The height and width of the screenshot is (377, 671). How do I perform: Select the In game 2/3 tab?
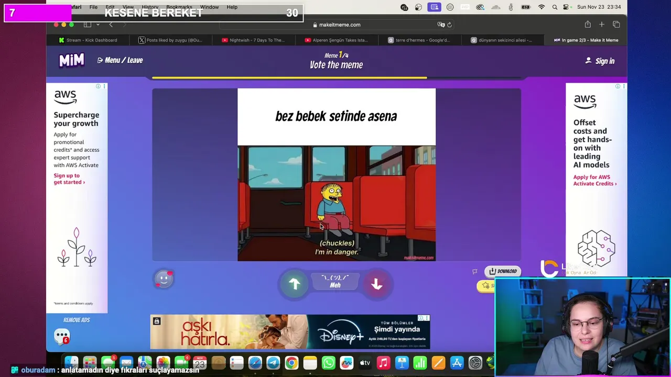pos(586,40)
